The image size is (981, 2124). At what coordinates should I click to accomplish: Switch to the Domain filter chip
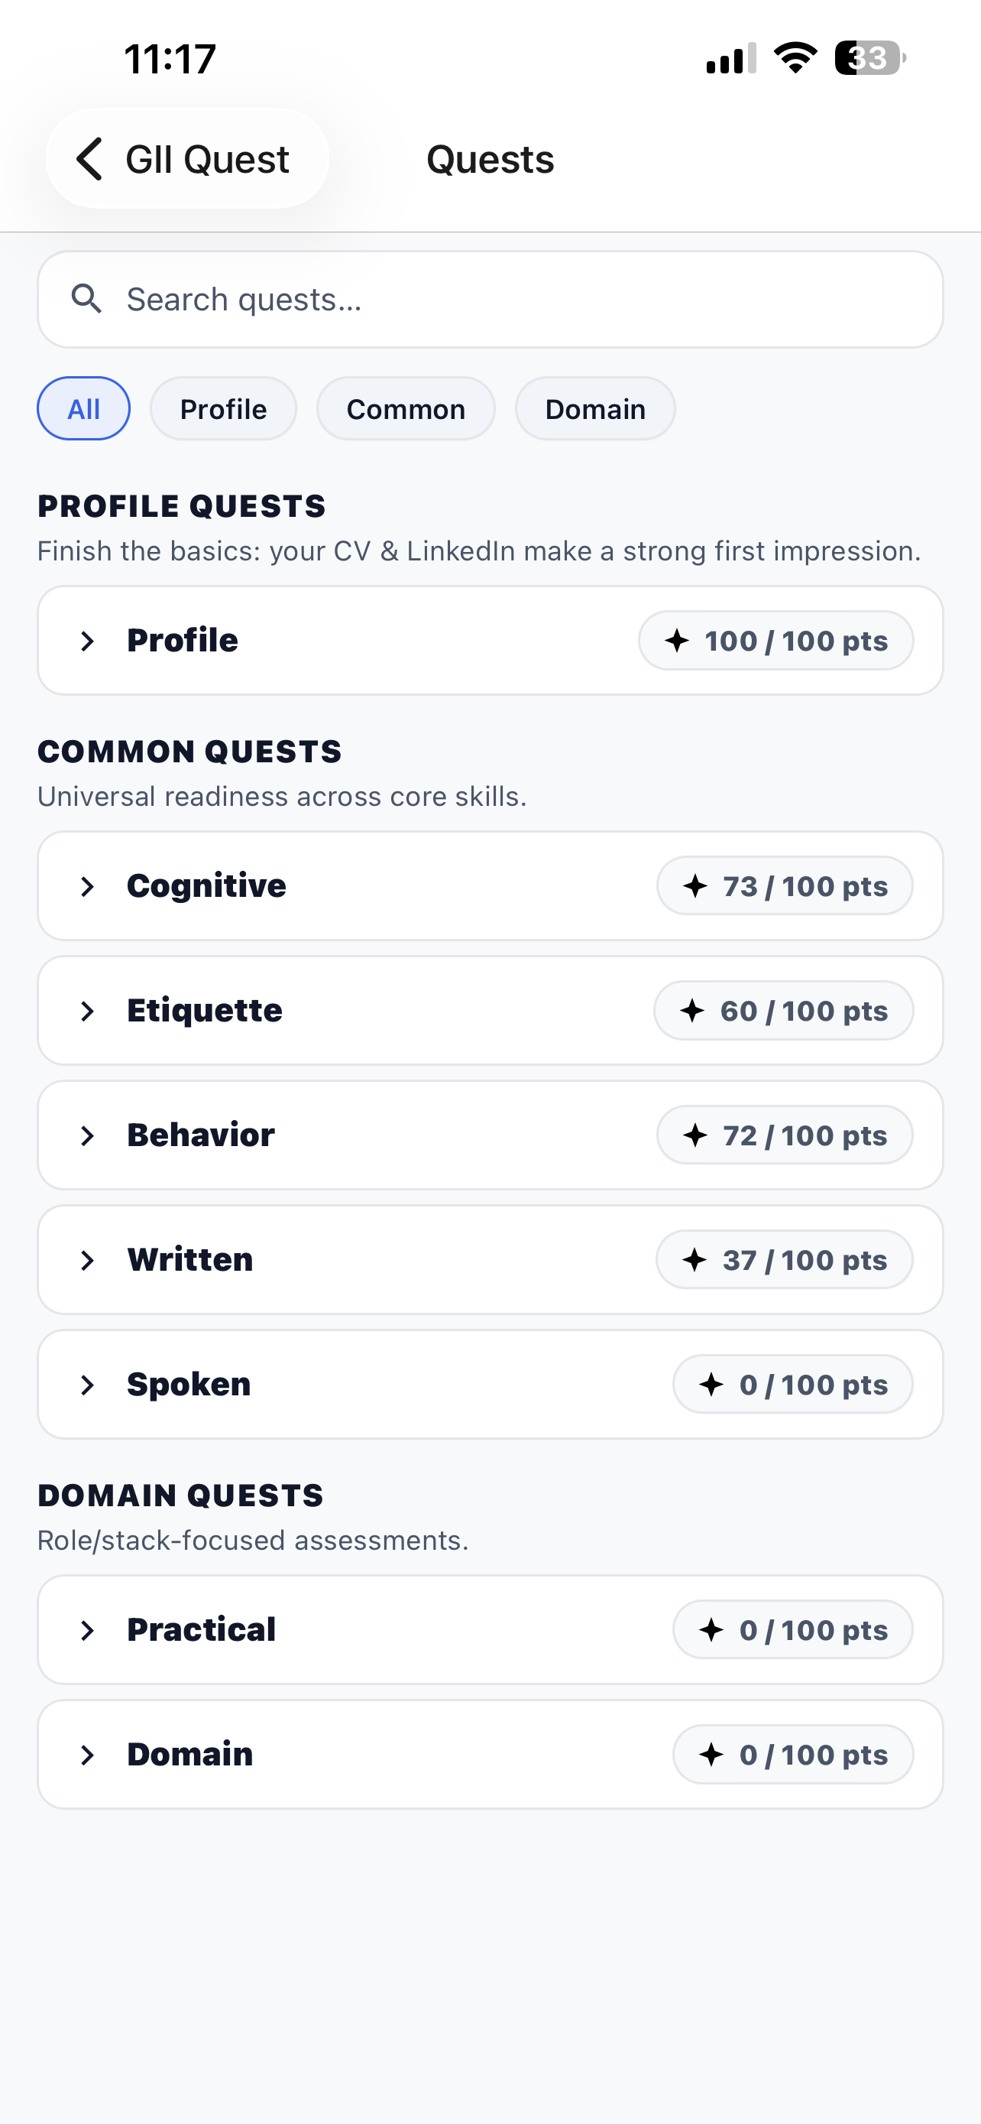594,409
